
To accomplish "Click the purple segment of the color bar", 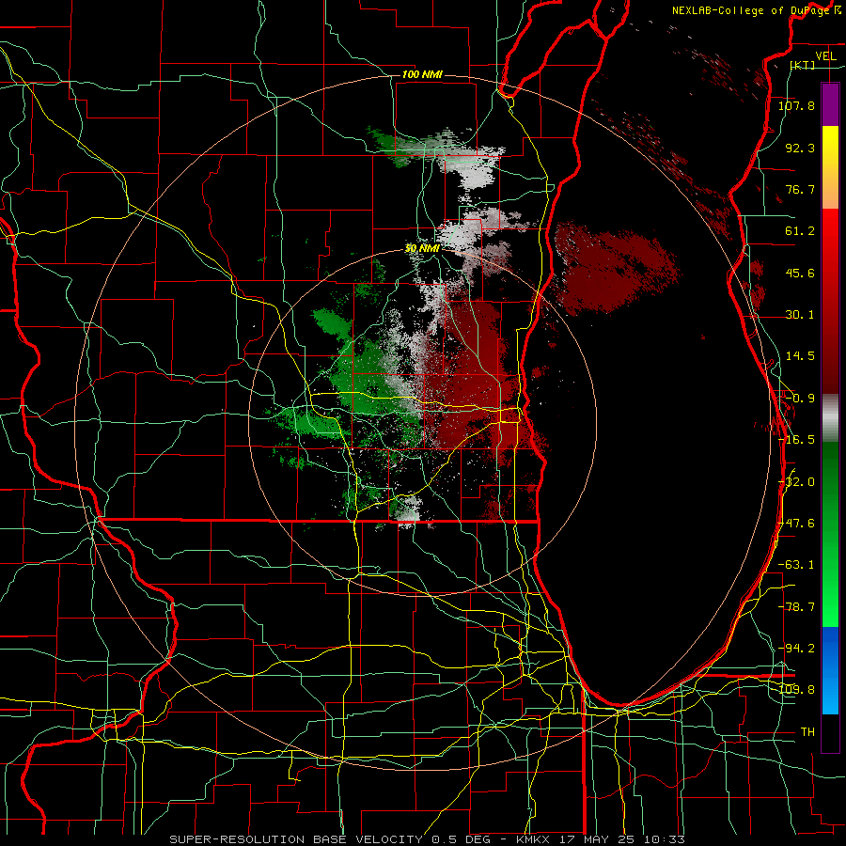I will click(830, 104).
